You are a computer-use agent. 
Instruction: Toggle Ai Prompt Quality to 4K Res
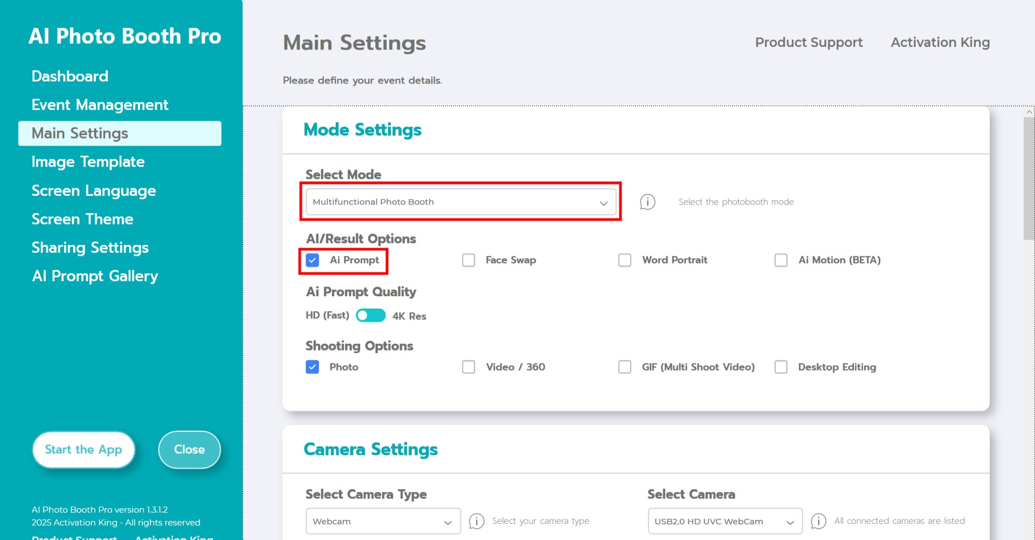pos(371,316)
